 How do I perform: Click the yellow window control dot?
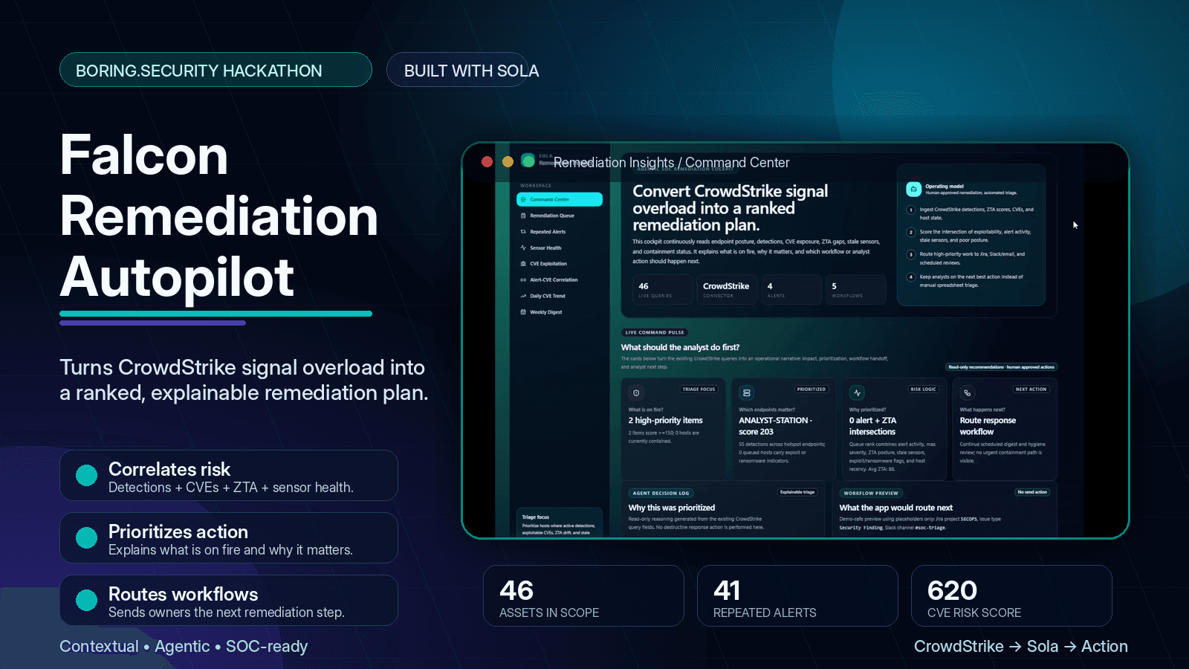tap(508, 161)
